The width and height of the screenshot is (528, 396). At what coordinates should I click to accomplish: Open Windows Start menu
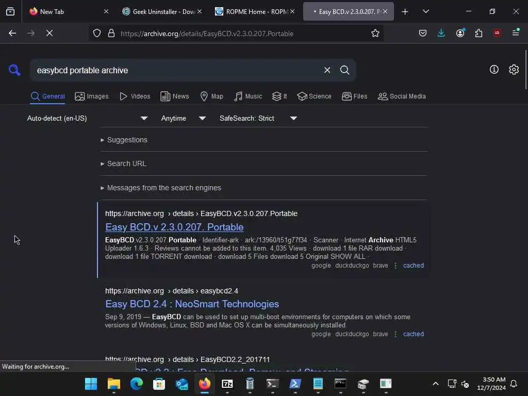91,384
